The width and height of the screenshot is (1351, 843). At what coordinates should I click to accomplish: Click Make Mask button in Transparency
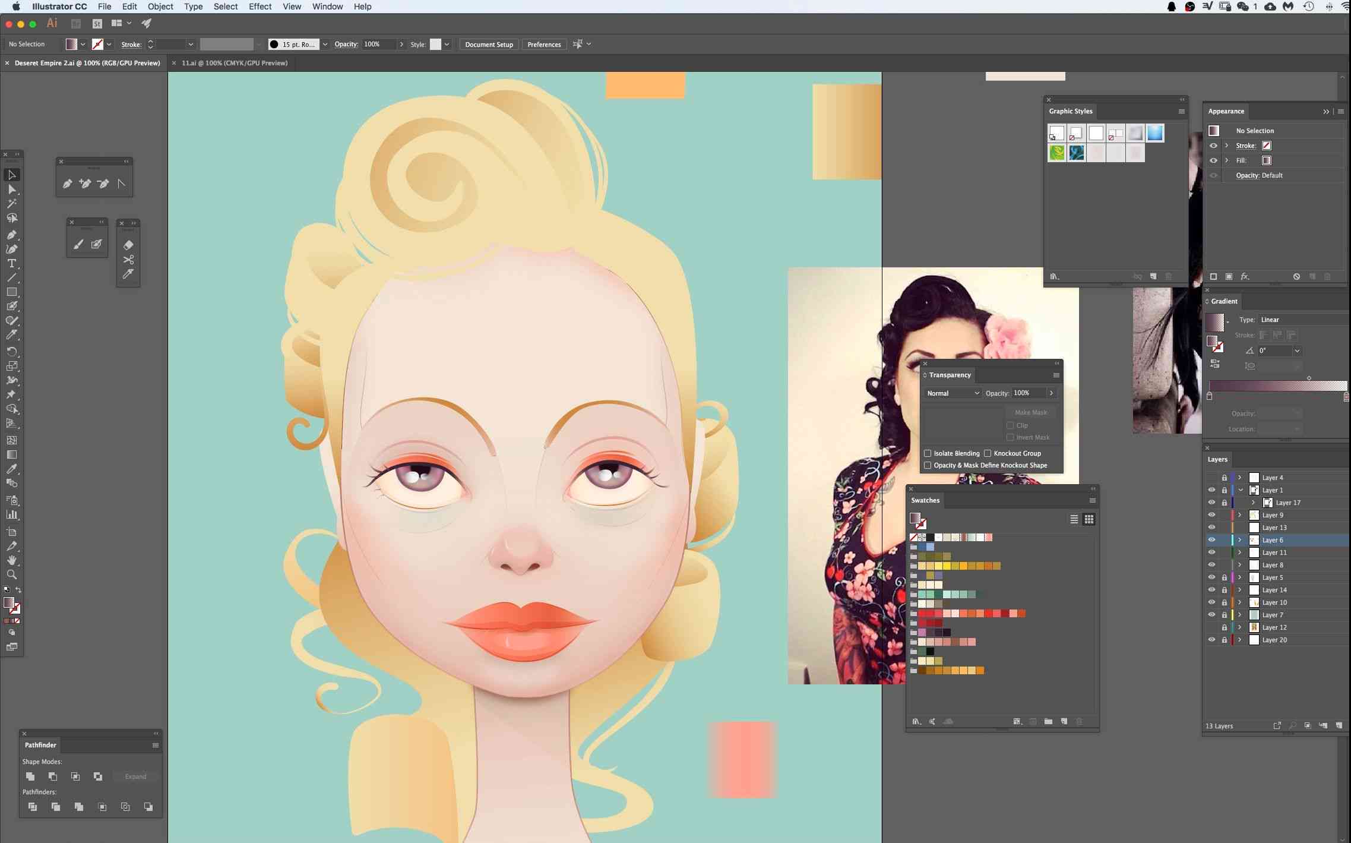point(1031,412)
